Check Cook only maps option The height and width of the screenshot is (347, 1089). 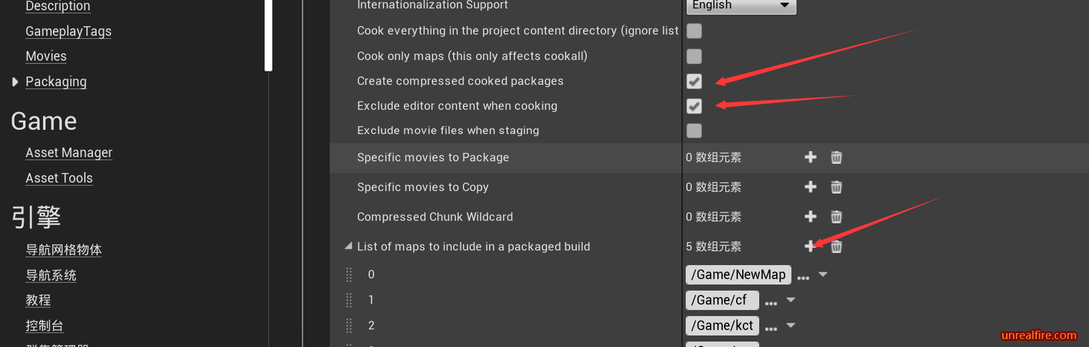694,56
